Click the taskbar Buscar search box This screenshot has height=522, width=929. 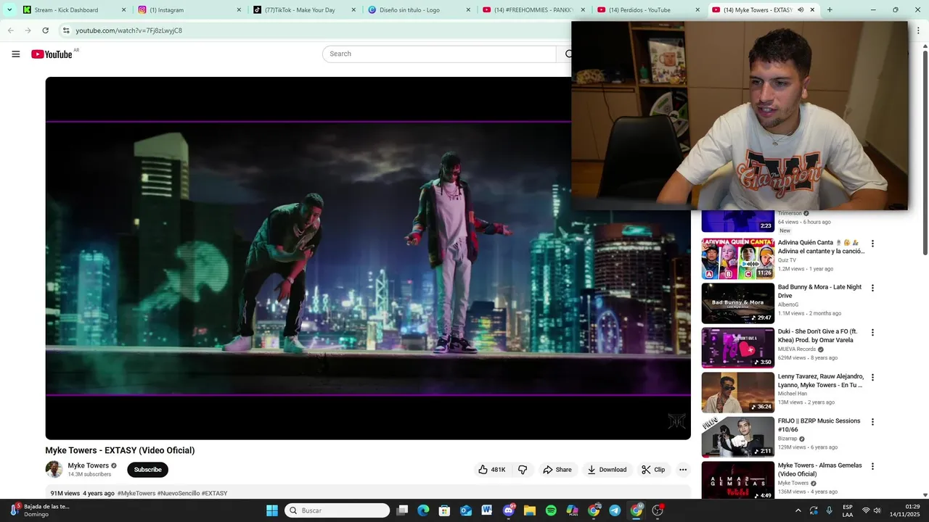point(337,510)
